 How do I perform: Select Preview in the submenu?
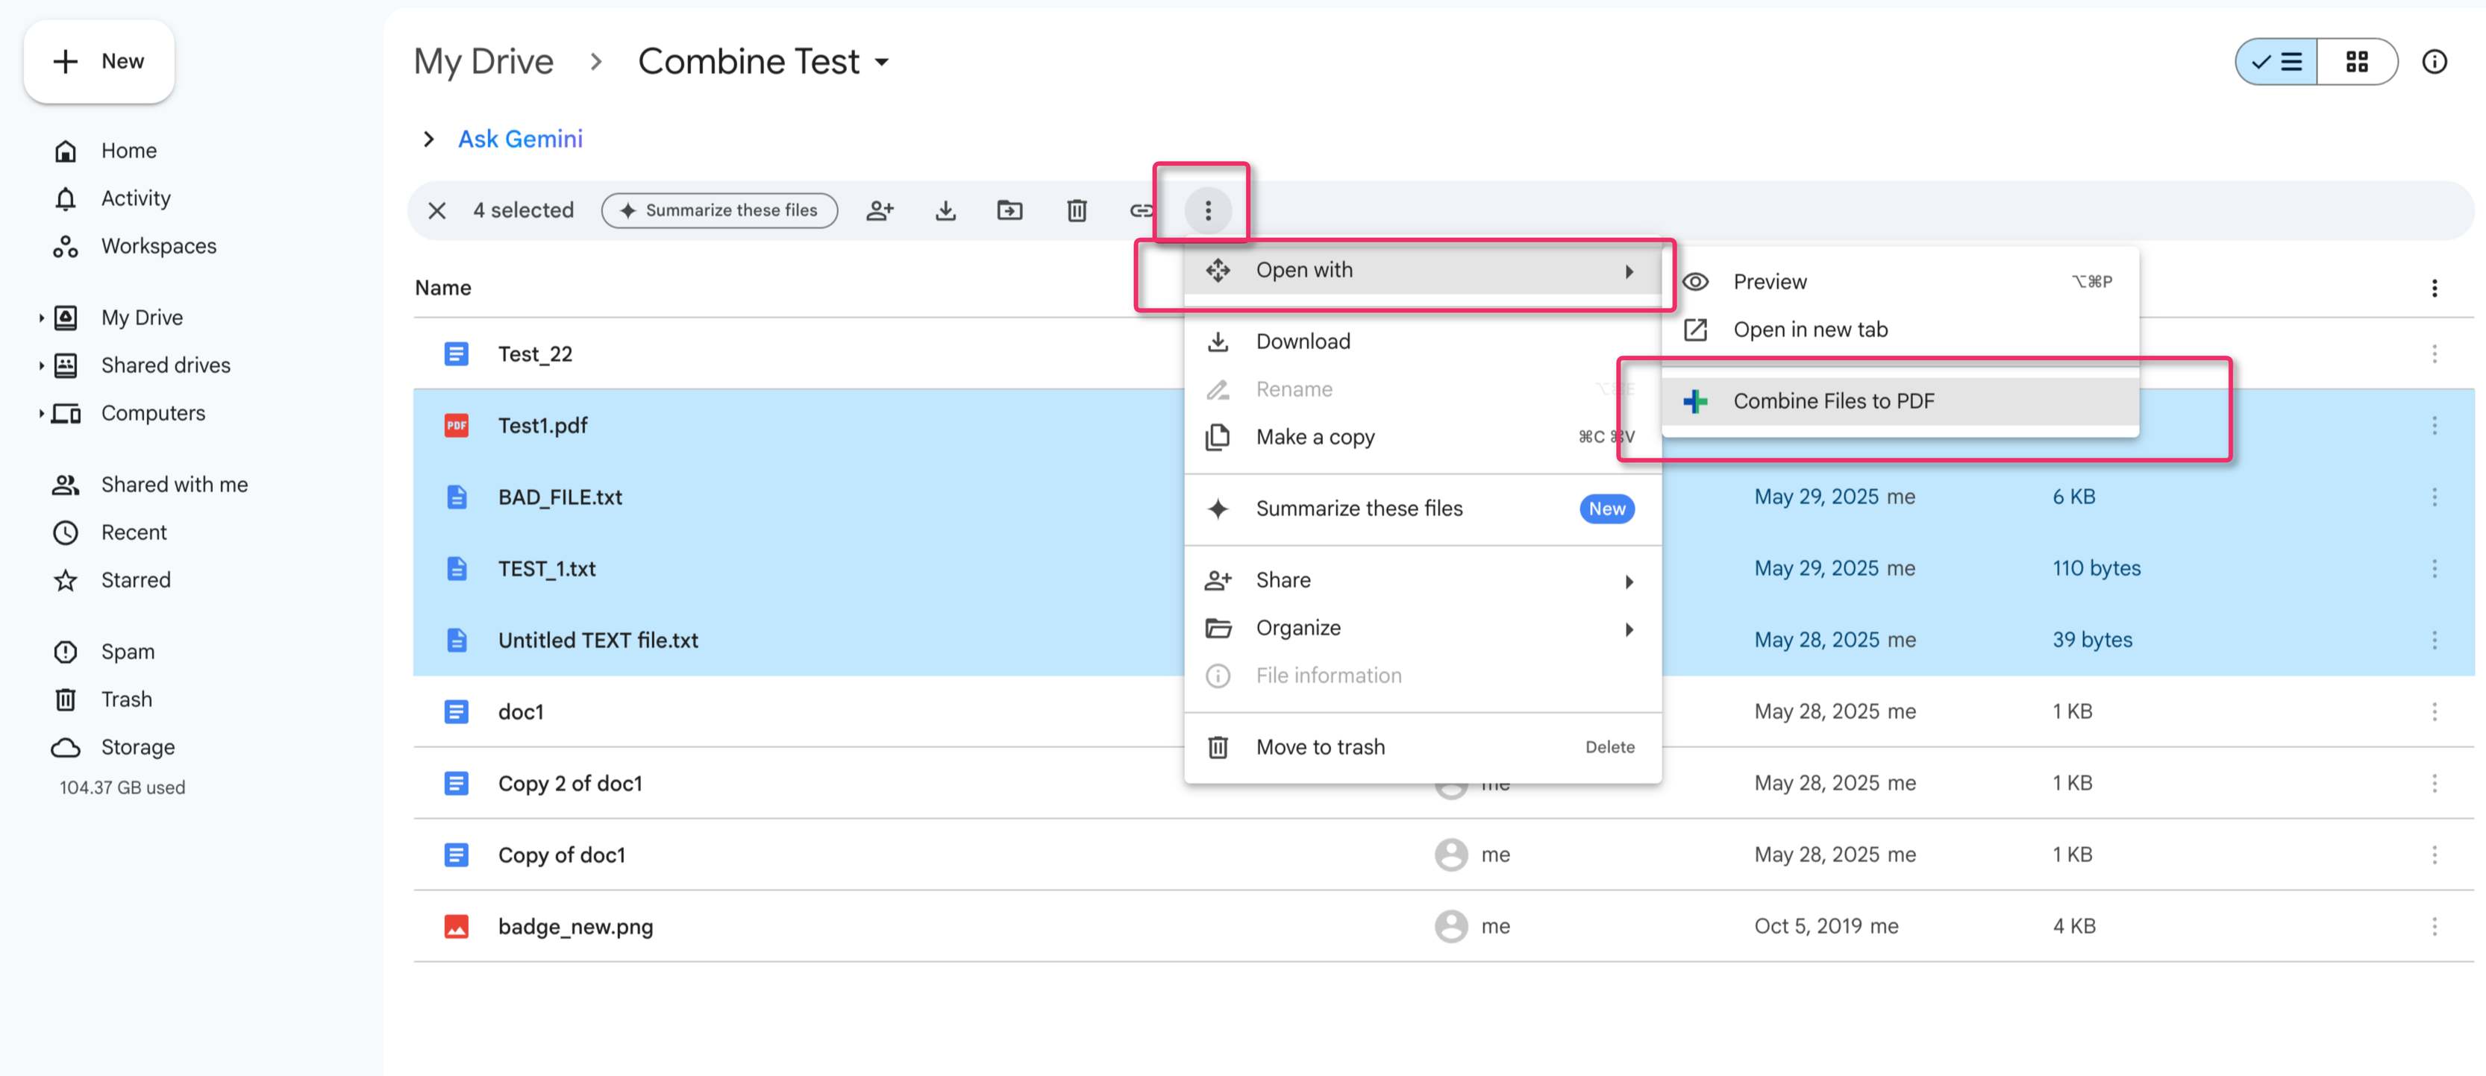click(x=1900, y=282)
